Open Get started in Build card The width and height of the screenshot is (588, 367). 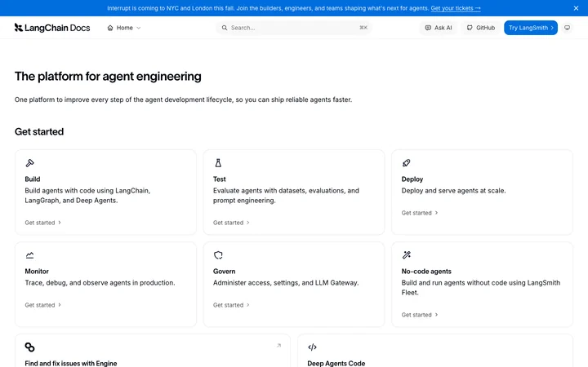pyautogui.click(x=42, y=223)
